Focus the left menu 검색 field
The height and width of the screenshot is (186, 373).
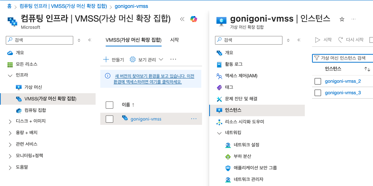tap(39, 40)
